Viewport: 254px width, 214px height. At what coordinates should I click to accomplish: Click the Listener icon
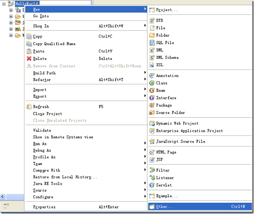(152, 178)
